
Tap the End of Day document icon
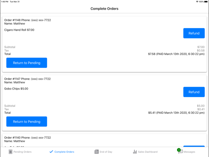click(97, 152)
